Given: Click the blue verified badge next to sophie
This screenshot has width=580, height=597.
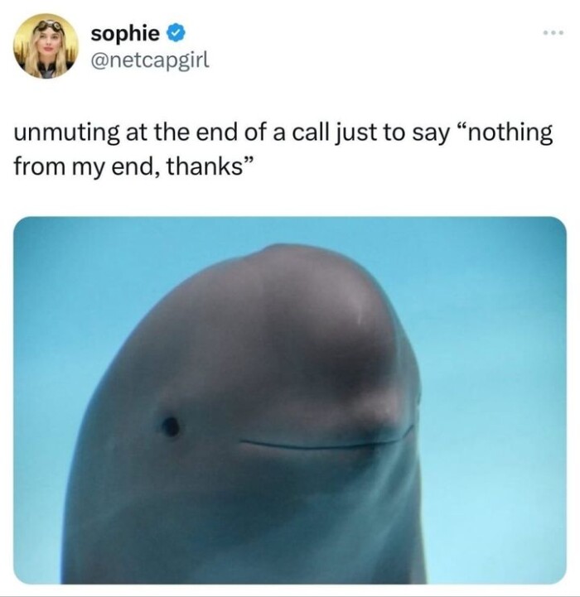Looking at the screenshot, I should [176, 34].
